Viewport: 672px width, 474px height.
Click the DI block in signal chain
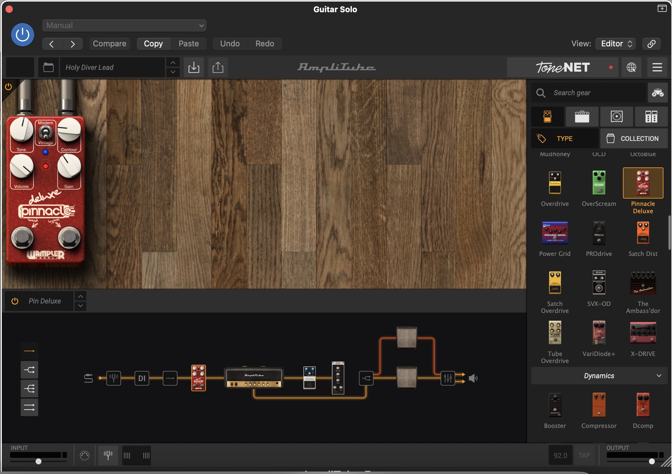[142, 378]
